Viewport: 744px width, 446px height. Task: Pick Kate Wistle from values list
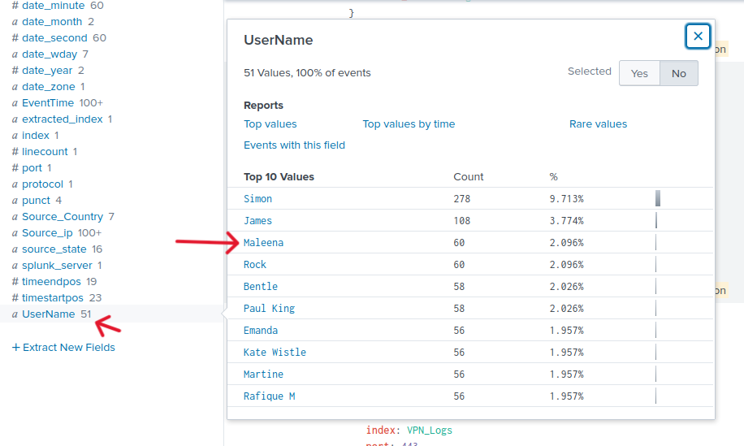275,353
